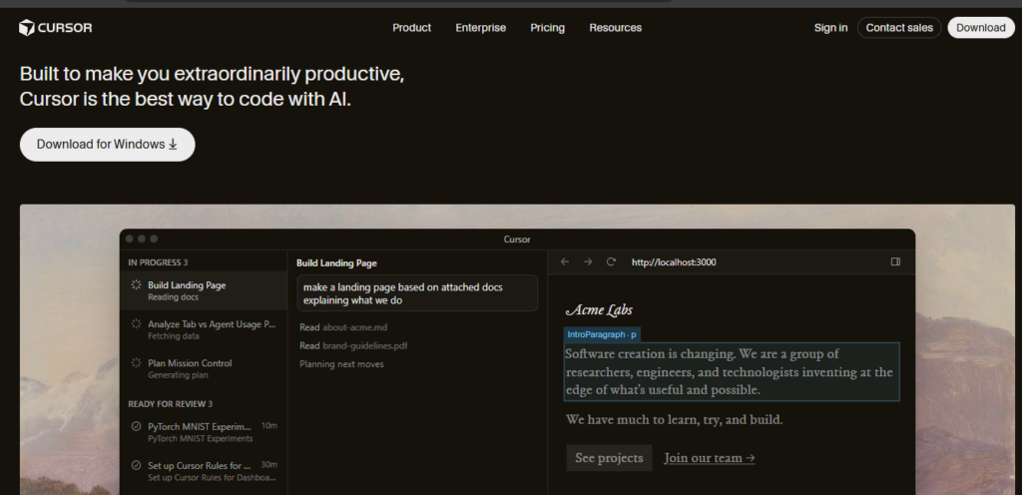Viewport: 1022px width, 495px height.
Task: Click the checkmark icon beside PyTorch MNIST
Action: (136, 426)
